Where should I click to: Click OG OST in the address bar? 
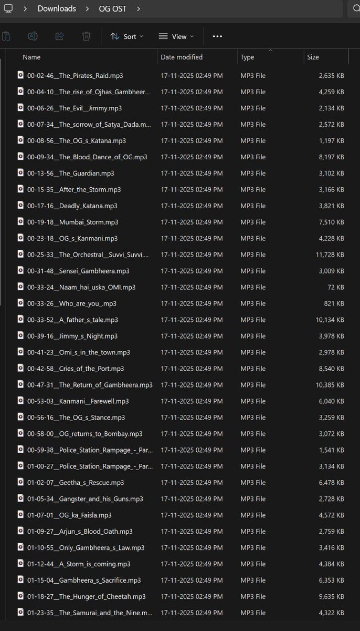click(113, 9)
